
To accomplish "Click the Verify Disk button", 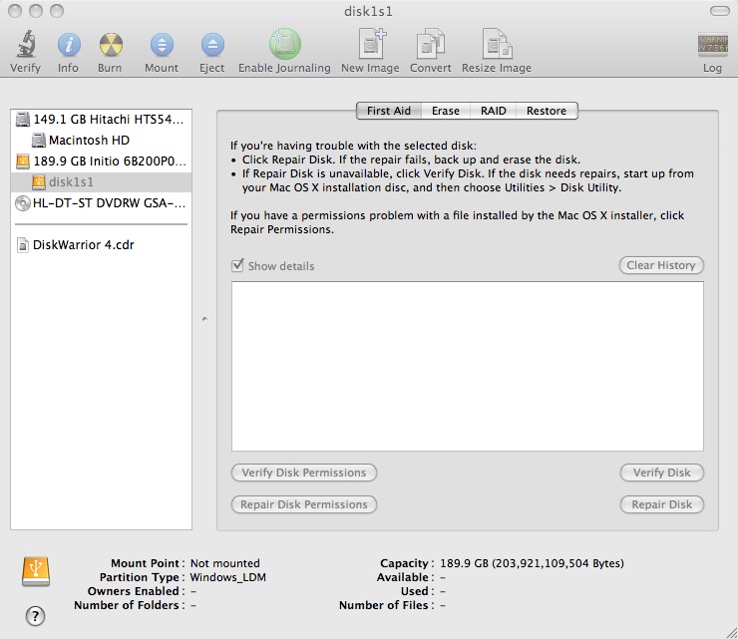I will [x=662, y=473].
